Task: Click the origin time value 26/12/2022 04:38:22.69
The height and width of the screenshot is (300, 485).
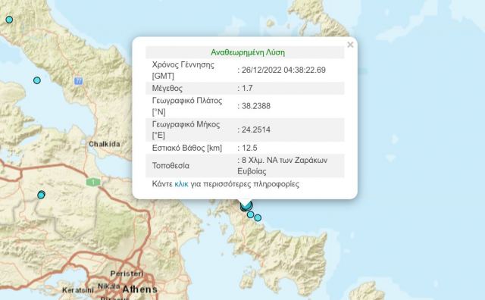Action: 283,70
